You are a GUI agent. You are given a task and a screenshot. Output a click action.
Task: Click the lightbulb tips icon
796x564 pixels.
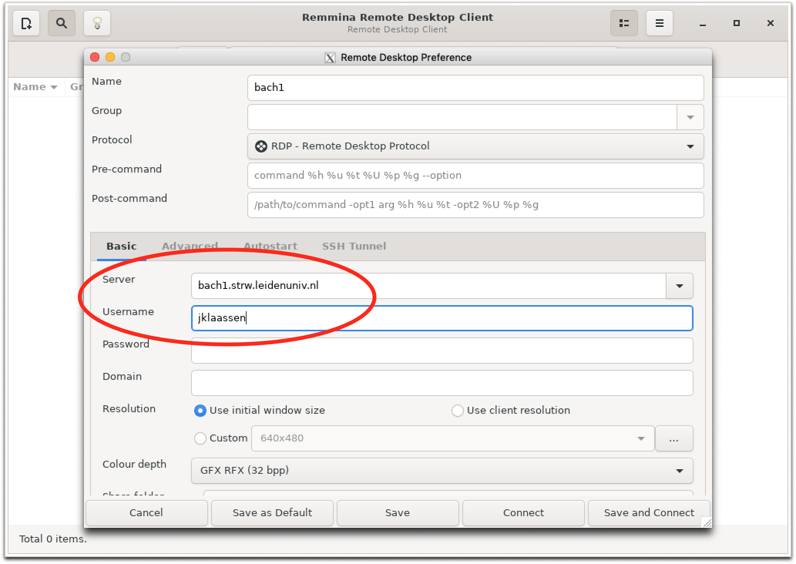(x=97, y=23)
